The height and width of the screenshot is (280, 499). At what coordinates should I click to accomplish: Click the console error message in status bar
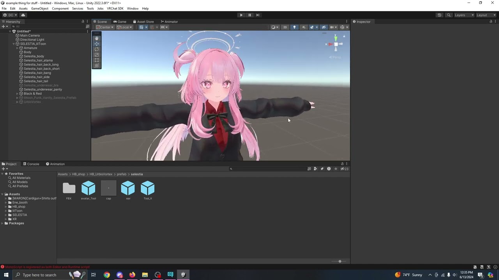[45, 267]
